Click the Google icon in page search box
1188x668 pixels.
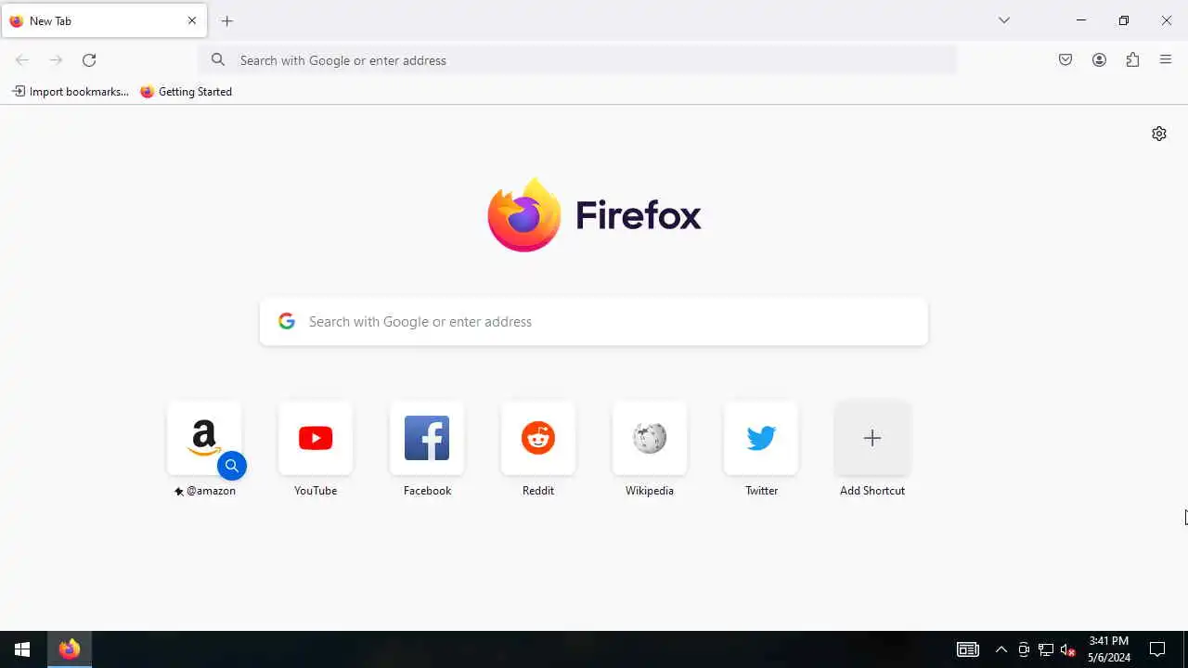click(x=287, y=321)
